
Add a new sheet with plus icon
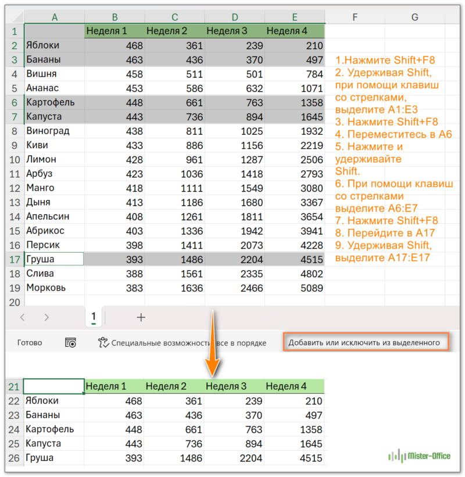point(141,317)
